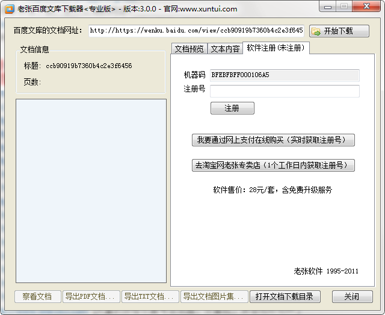Click 我要通过网上支付在线购买 button
Screen dimensions: 385x315
(273, 140)
